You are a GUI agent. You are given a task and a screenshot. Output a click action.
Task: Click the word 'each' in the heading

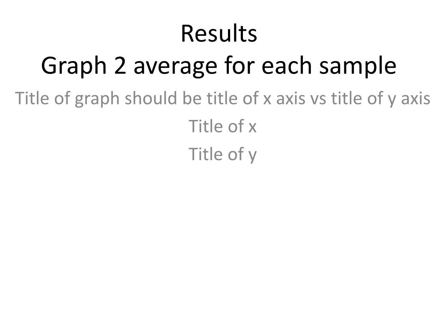coord(287,65)
